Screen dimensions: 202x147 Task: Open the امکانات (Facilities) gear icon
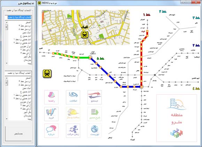point(73,97)
